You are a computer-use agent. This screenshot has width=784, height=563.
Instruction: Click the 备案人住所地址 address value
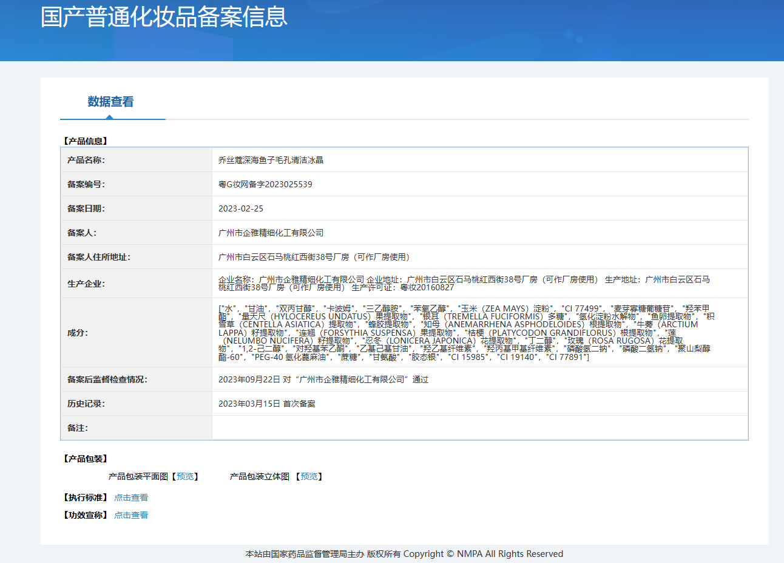click(x=315, y=257)
